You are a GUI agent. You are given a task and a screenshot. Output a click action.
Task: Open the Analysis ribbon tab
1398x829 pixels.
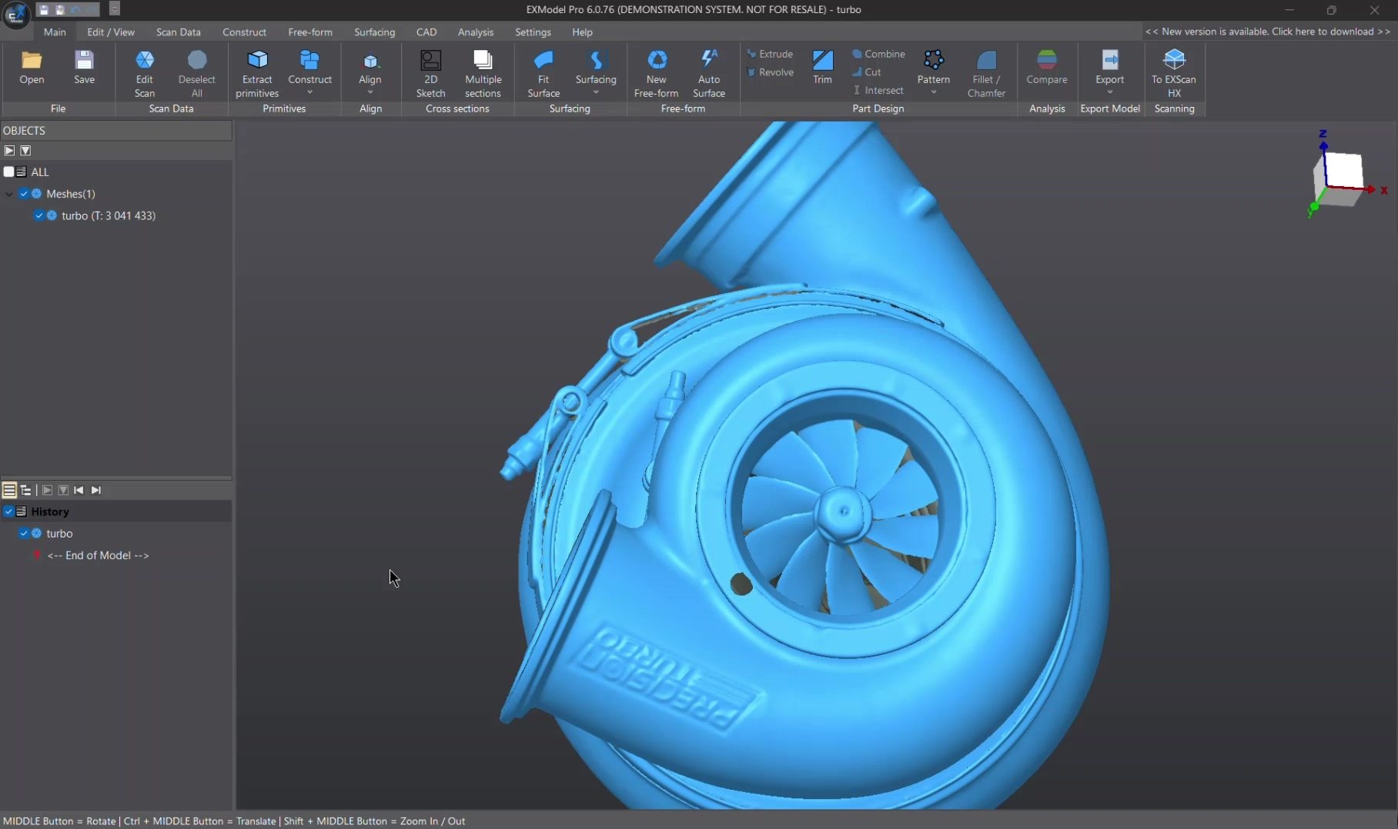tap(475, 32)
